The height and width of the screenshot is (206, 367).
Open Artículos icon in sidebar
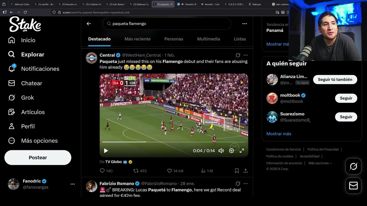pos(11,112)
